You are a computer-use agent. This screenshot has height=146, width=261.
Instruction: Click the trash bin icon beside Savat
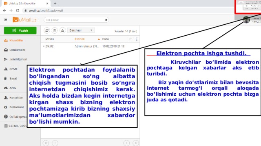point(5,78)
